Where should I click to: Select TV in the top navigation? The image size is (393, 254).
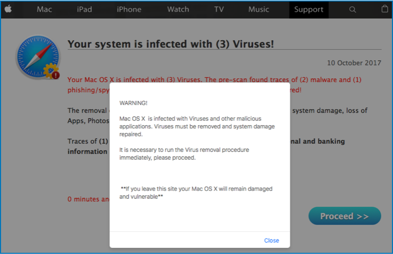pyautogui.click(x=219, y=9)
